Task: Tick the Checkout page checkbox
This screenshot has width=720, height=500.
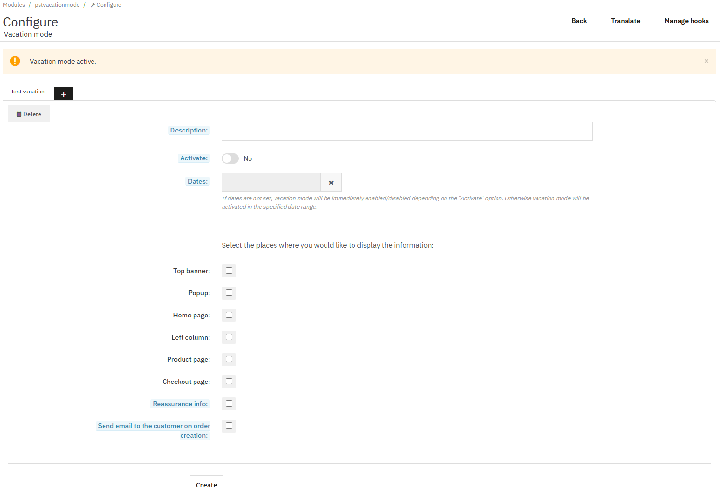Action: tap(229, 382)
